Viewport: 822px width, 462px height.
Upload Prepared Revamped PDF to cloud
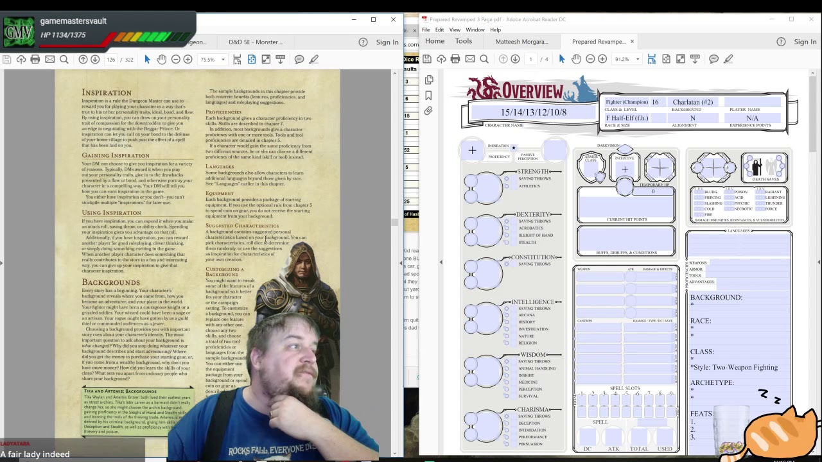[x=441, y=59]
